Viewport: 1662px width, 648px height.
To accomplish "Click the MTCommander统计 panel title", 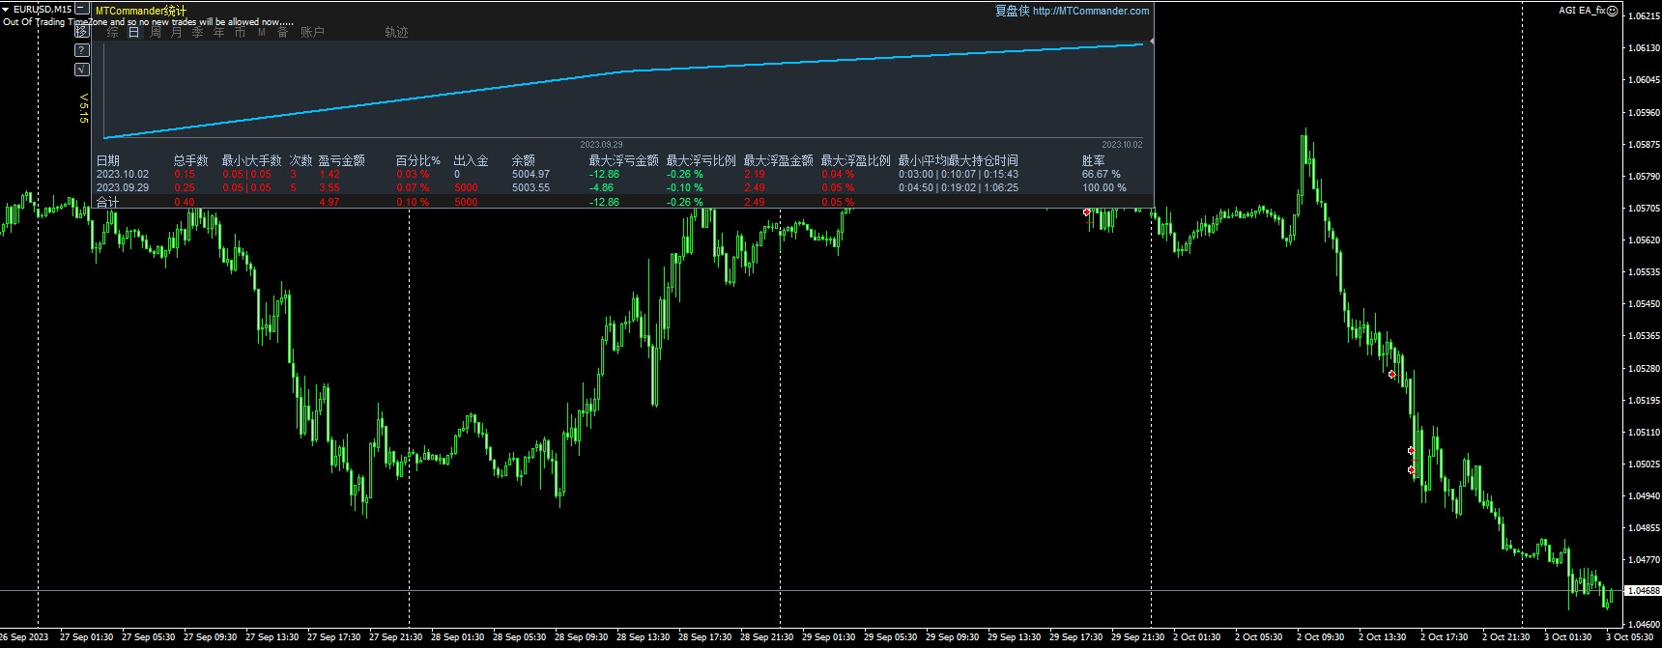I will click(x=141, y=11).
